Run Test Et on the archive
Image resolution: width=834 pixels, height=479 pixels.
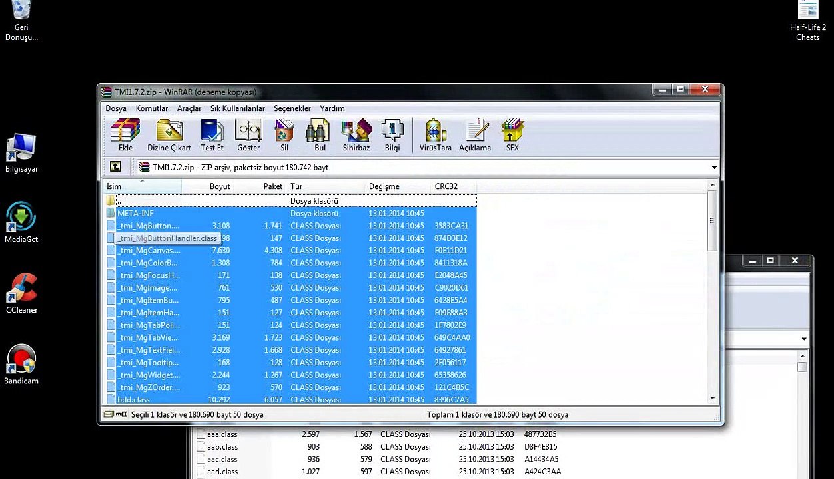pos(212,135)
